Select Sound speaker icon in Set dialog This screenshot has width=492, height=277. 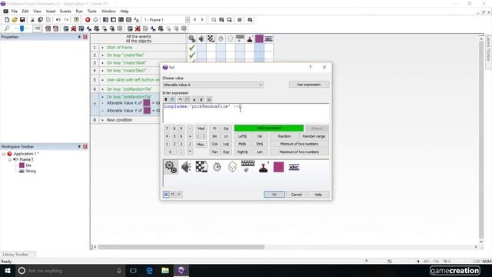coord(186,167)
